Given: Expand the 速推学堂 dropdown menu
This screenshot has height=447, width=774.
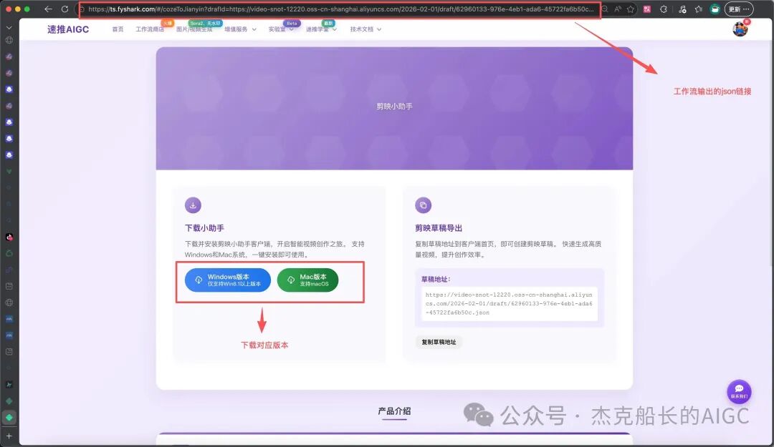Looking at the screenshot, I should (321, 29).
